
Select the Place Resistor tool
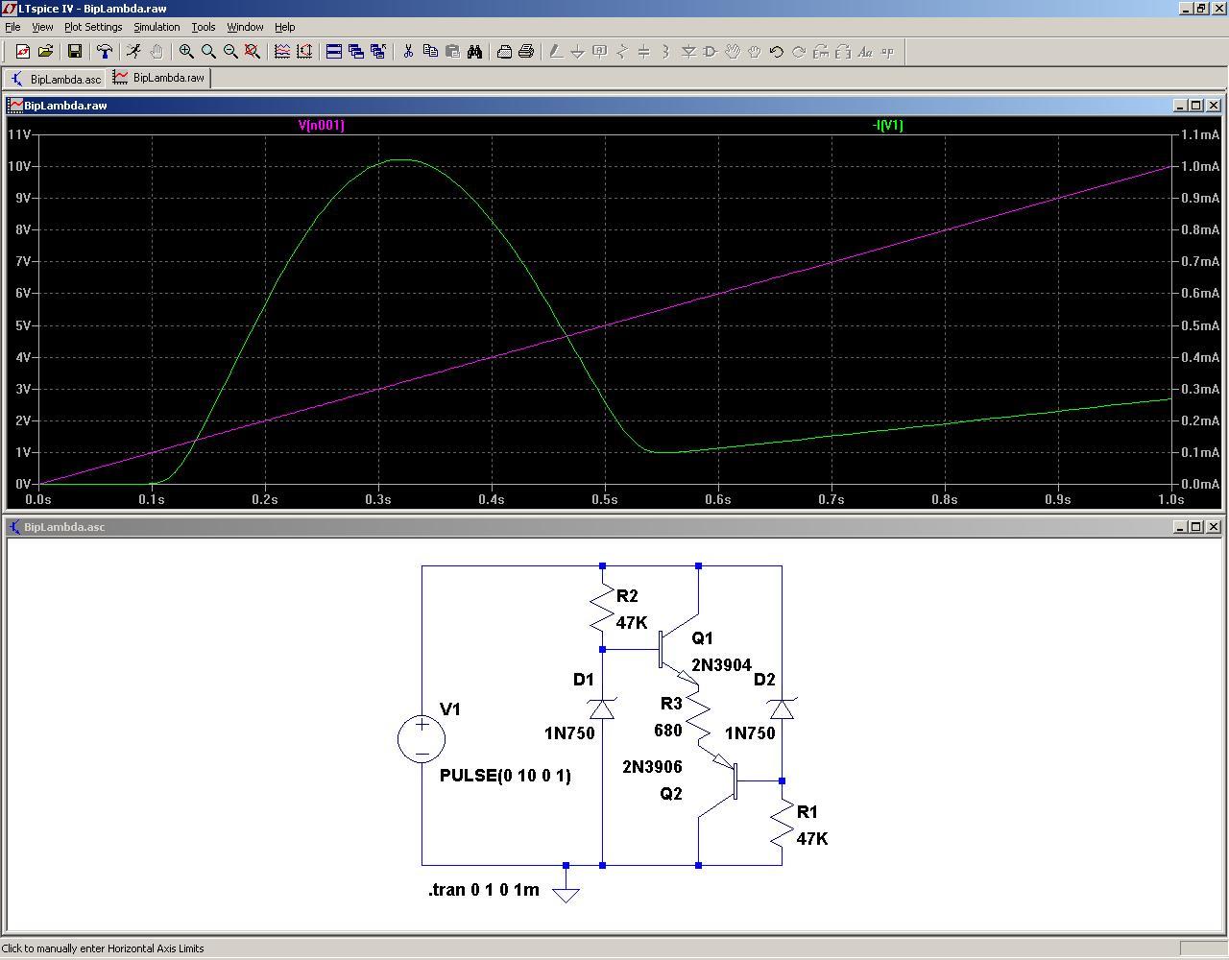click(621, 52)
